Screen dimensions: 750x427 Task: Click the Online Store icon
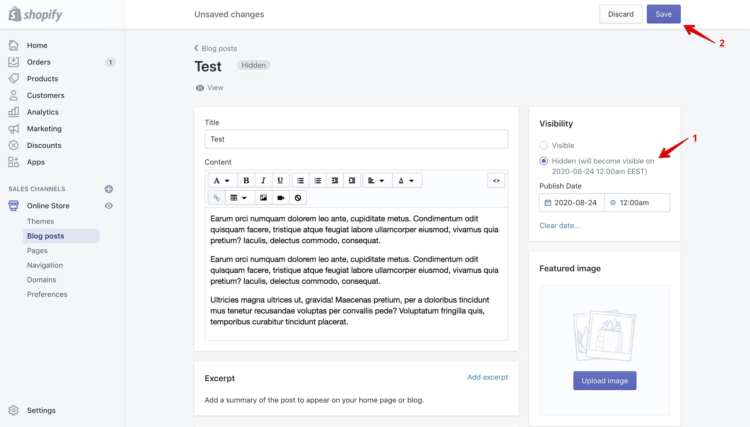[14, 206]
